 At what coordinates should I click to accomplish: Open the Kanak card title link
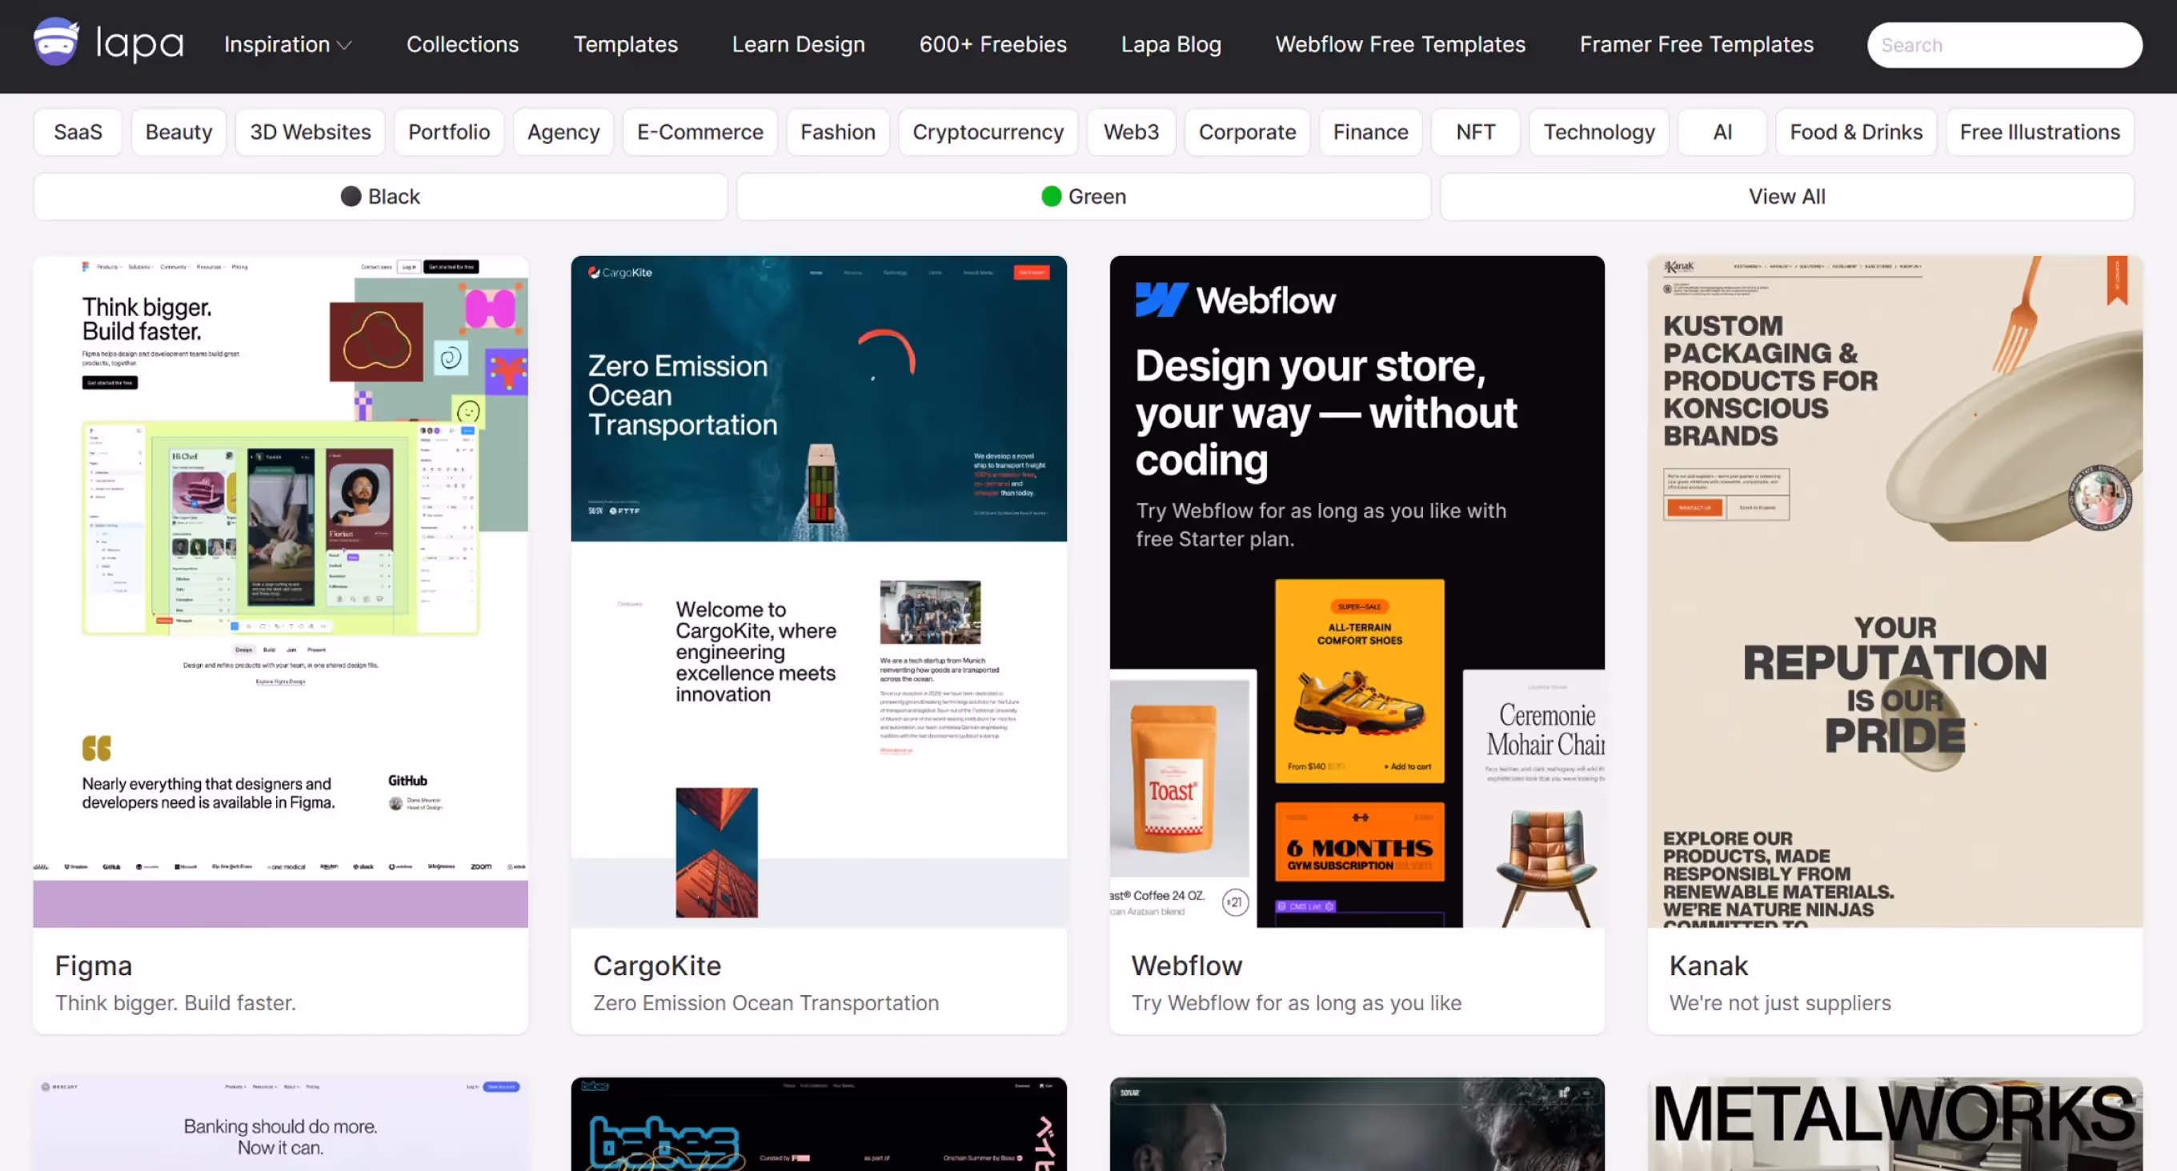1708,965
